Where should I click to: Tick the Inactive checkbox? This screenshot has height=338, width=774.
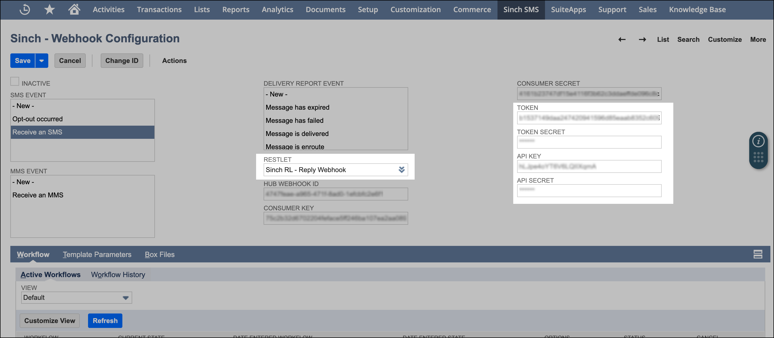pyautogui.click(x=15, y=81)
